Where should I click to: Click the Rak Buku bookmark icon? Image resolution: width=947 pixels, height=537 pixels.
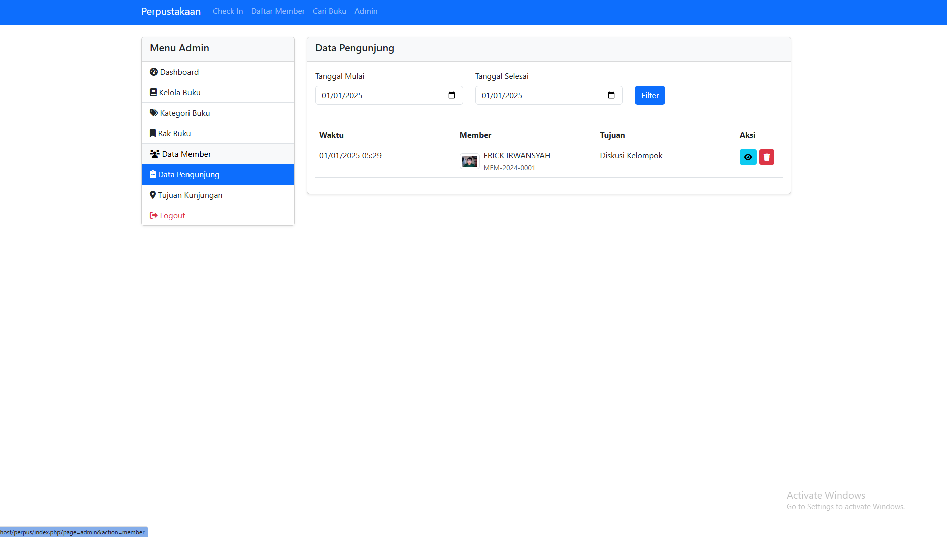tap(153, 133)
